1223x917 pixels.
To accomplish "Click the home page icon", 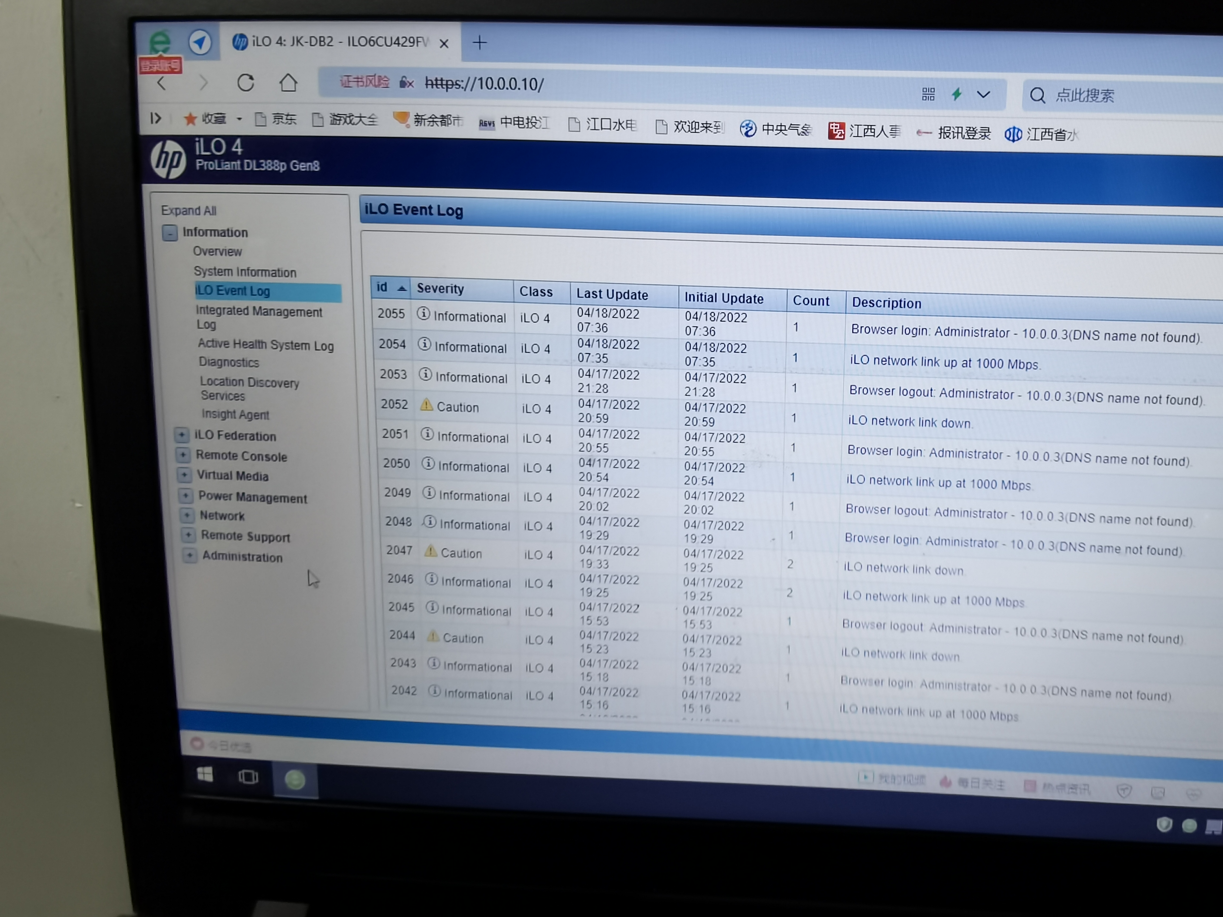I will tap(288, 84).
